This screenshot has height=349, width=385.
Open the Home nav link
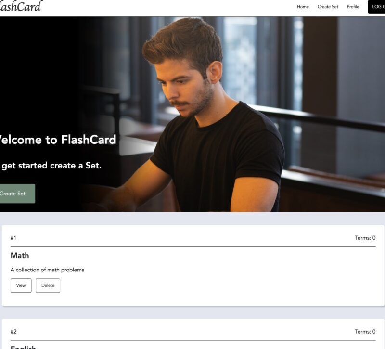[x=303, y=7]
